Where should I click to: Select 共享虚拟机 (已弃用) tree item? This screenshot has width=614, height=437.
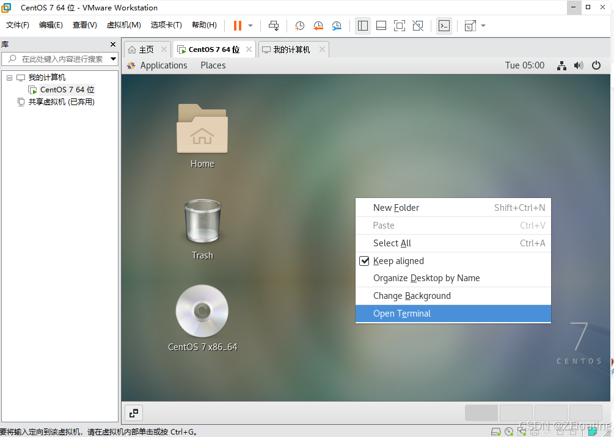click(x=61, y=102)
